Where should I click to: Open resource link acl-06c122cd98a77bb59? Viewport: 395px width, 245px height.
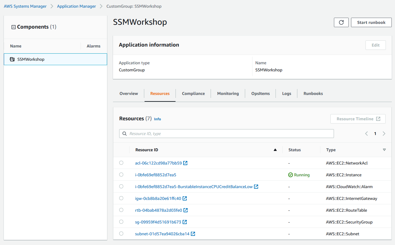pos(158,163)
